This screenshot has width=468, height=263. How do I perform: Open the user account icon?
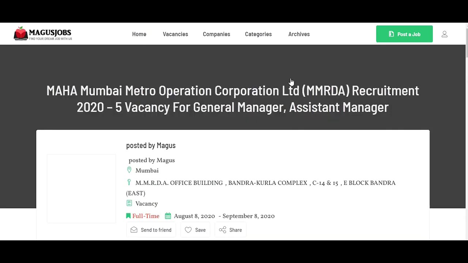[x=445, y=34]
